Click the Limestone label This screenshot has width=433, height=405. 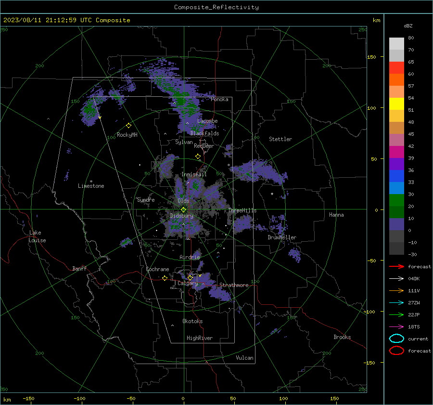click(x=91, y=186)
